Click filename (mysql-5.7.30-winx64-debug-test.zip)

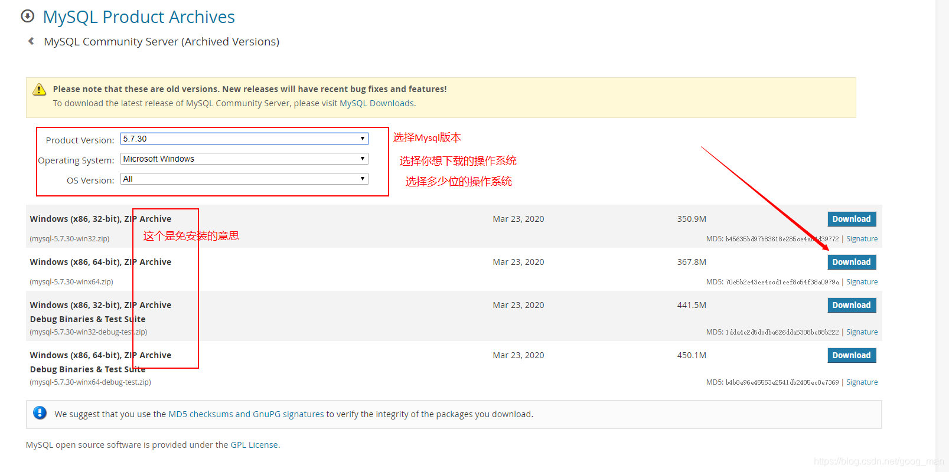pyautogui.click(x=90, y=382)
